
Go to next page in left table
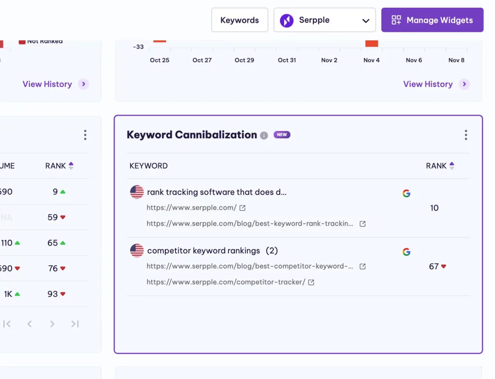[52, 324]
